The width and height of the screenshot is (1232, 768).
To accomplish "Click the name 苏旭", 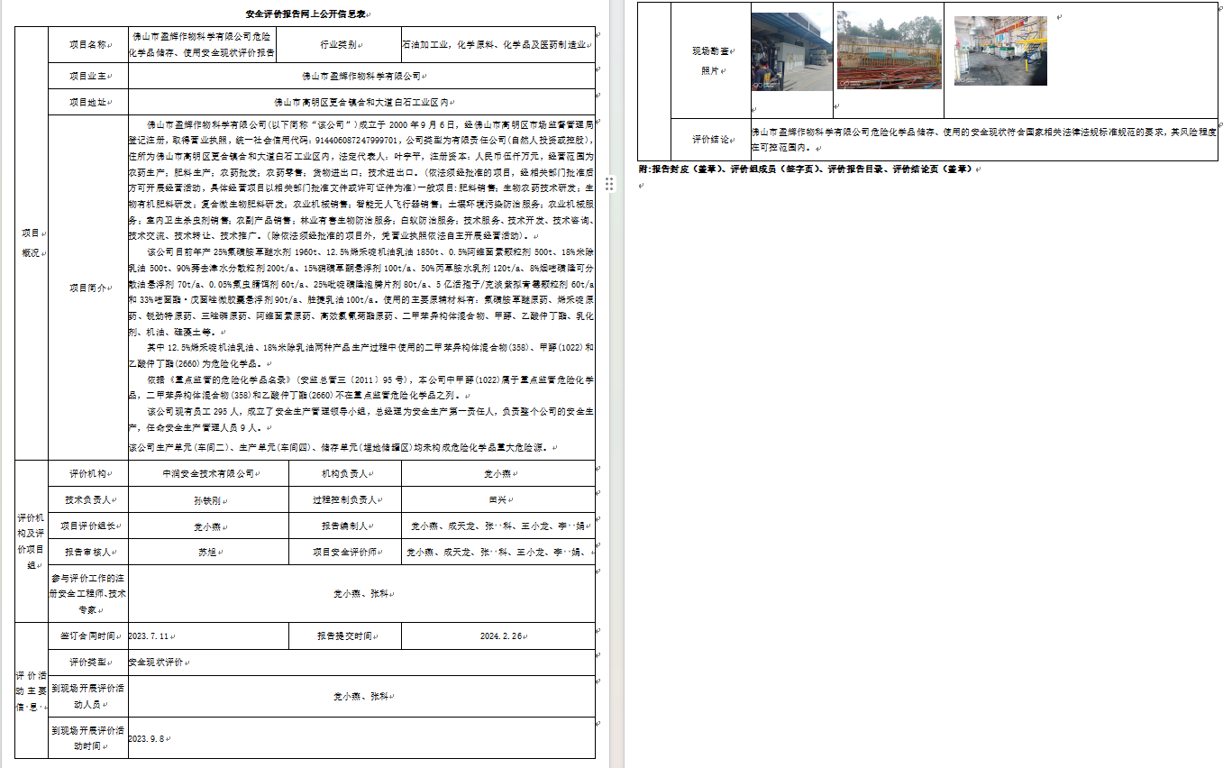I will [x=208, y=552].
